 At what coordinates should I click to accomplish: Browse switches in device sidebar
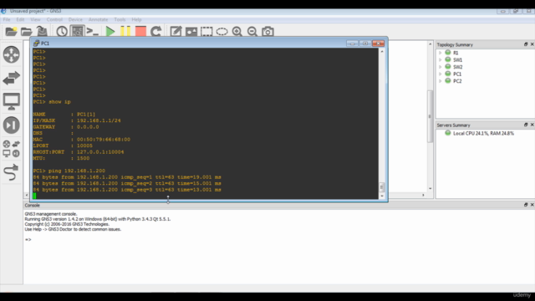11,78
